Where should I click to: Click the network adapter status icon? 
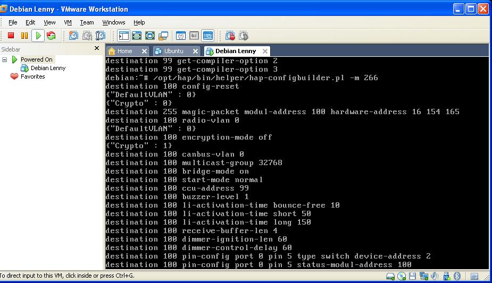(424, 276)
